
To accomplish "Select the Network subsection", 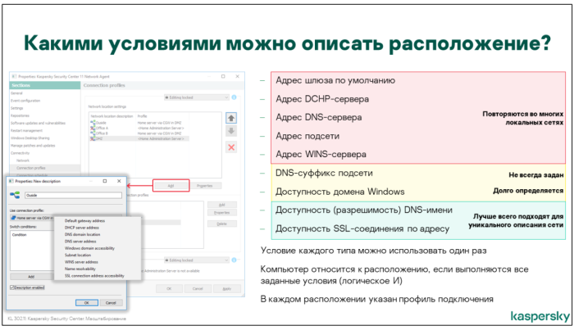I will 23,160.
